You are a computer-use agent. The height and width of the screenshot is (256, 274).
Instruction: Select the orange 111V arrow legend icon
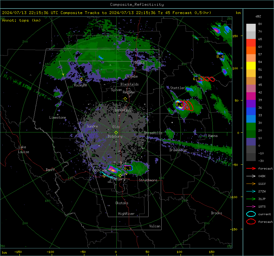pos(251,184)
